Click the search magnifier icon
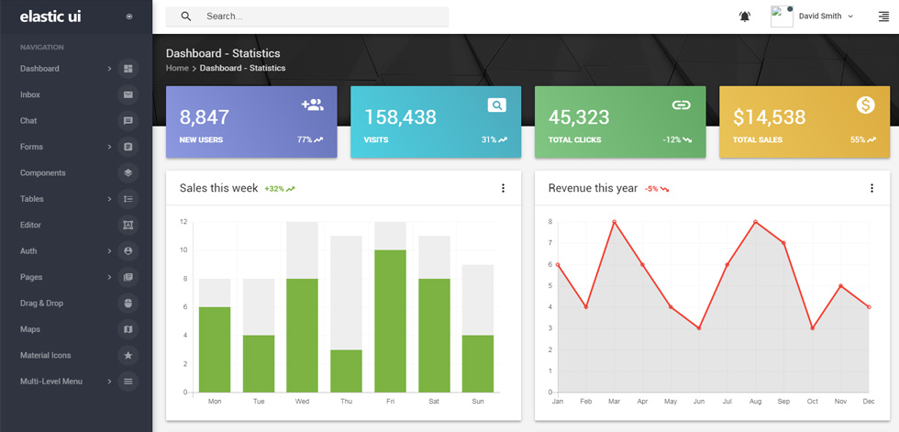The height and width of the screenshot is (432, 899). pyautogui.click(x=185, y=17)
